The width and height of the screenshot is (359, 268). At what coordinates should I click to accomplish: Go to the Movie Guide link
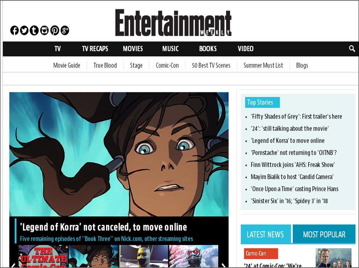point(67,66)
